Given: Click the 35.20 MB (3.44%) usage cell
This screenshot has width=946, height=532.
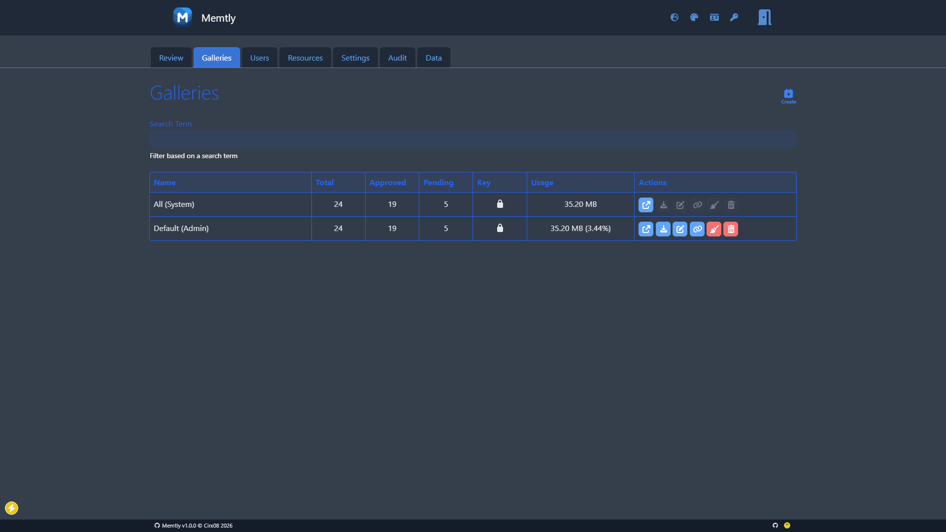Looking at the screenshot, I should pos(580,228).
